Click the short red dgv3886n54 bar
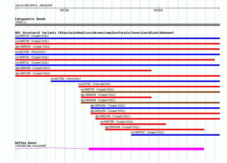227x163 pixels. click(83, 71)
